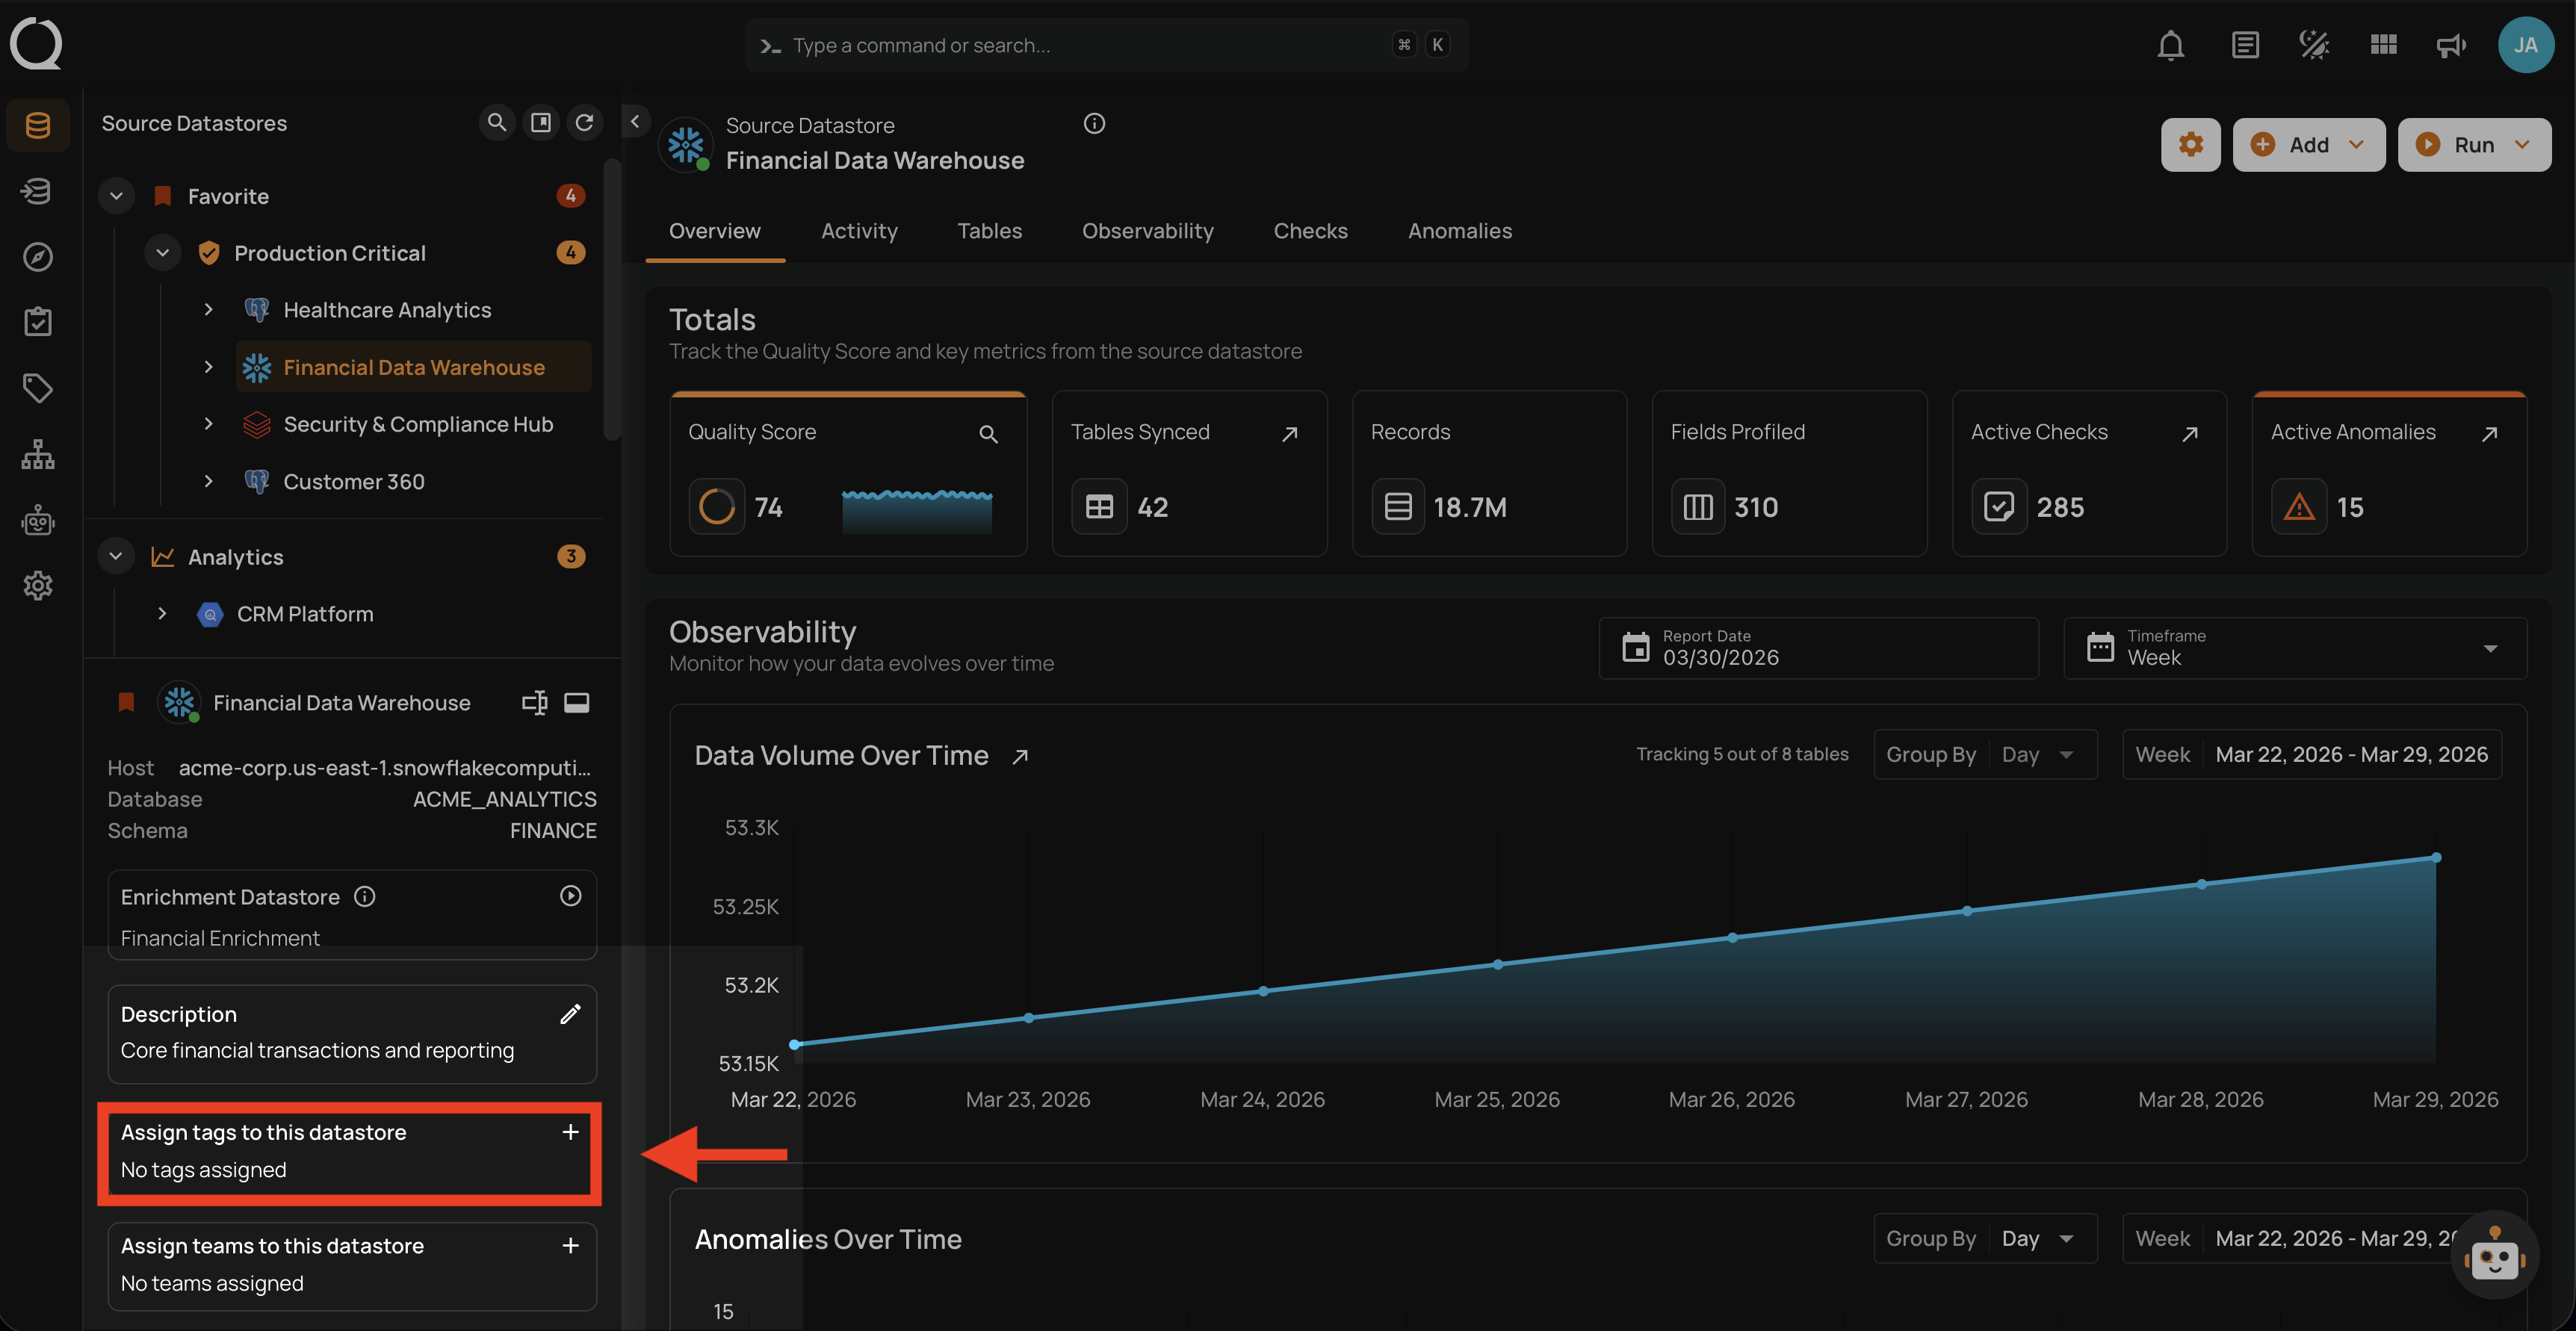Screen dimensions: 2576x1331
Task: Collapse the left datastore panel chevron
Action: (x=635, y=121)
